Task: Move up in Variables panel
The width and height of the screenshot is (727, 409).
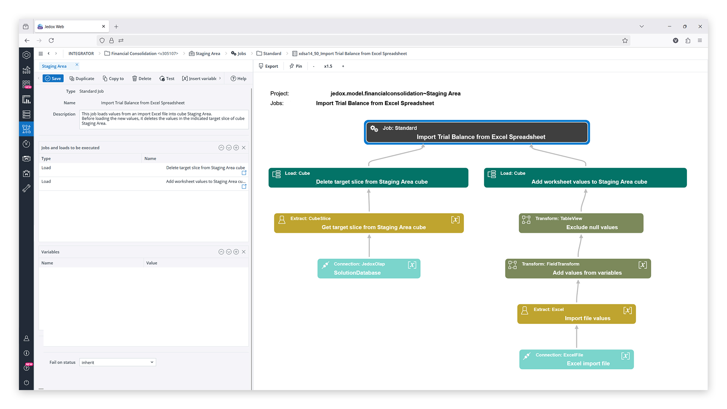Action: pyautogui.click(x=221, y=252)
